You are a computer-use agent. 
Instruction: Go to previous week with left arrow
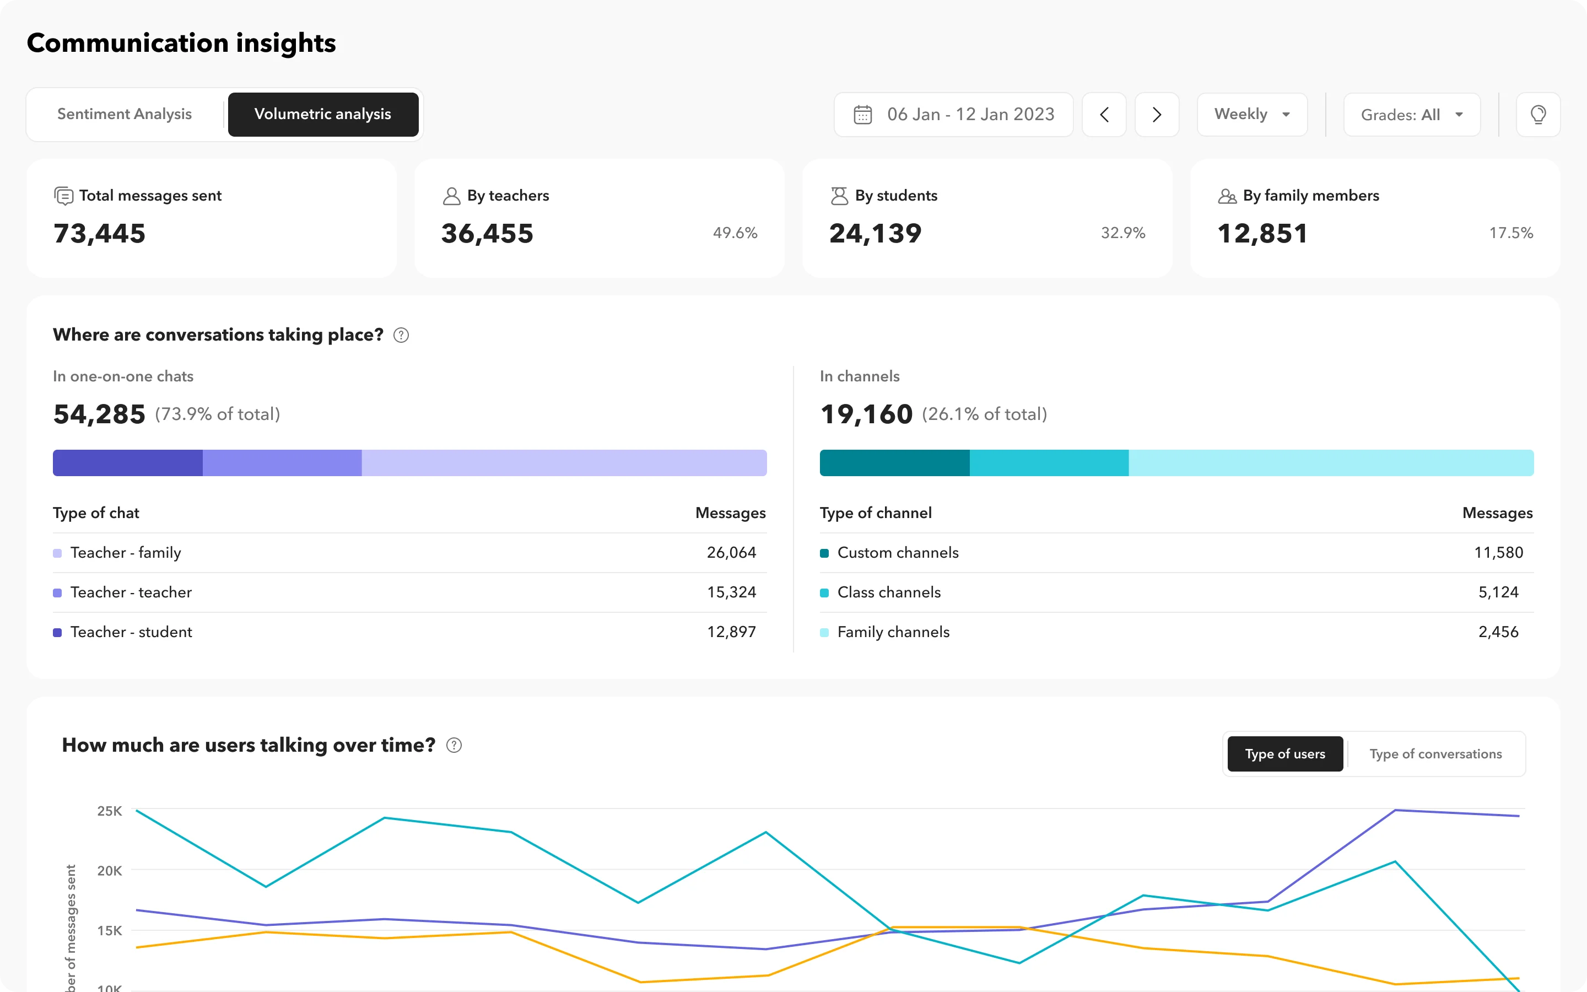click(x=1104, y=114)
